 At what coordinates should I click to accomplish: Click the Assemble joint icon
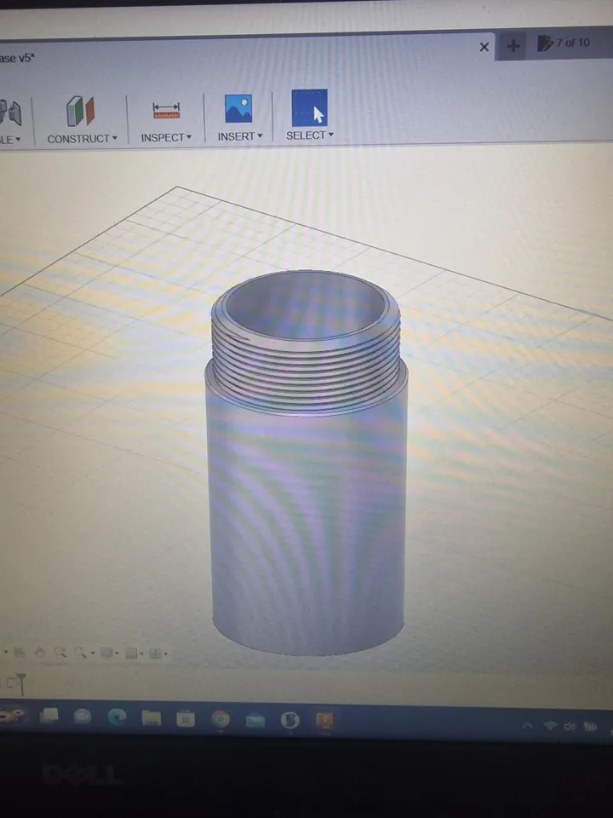click(10, 112)
